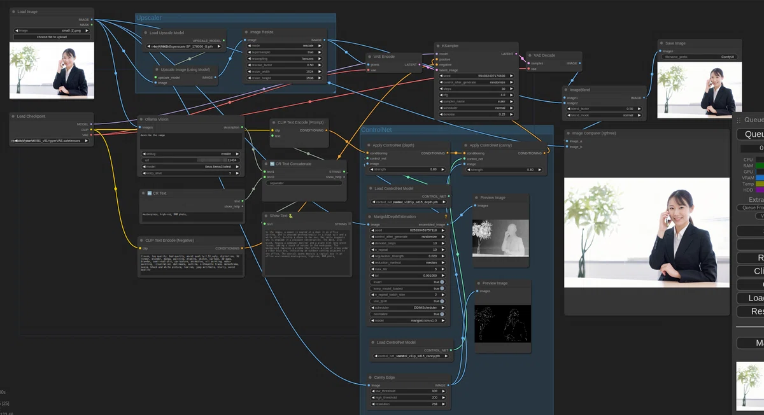Open the resampling lanczos dropdown

(x=285, y=59)
